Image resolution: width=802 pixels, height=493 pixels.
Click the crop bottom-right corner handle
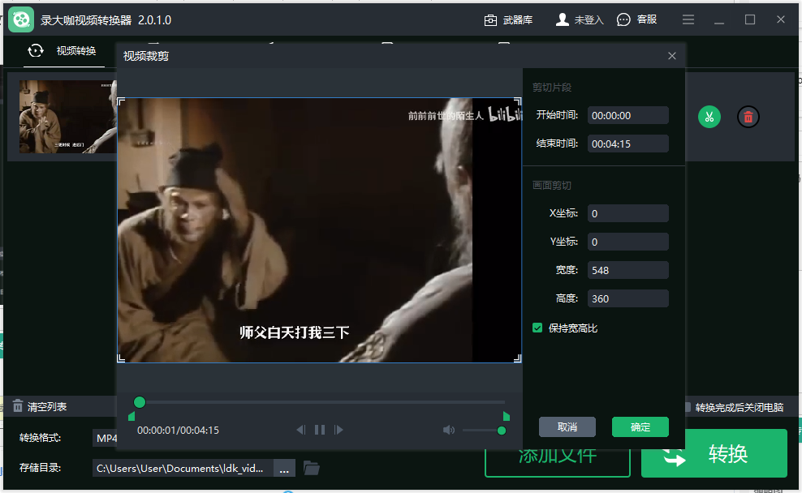point(518,358)
